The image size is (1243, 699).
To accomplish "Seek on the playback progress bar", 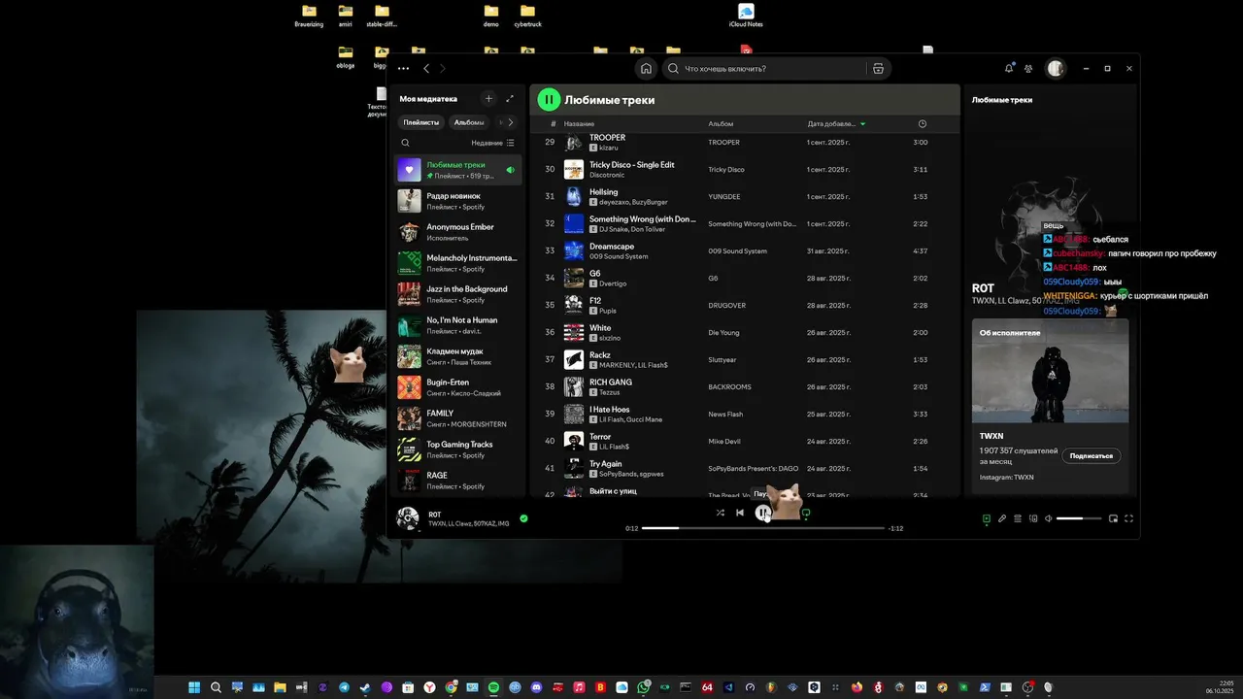I will click(x=762, y=528).
